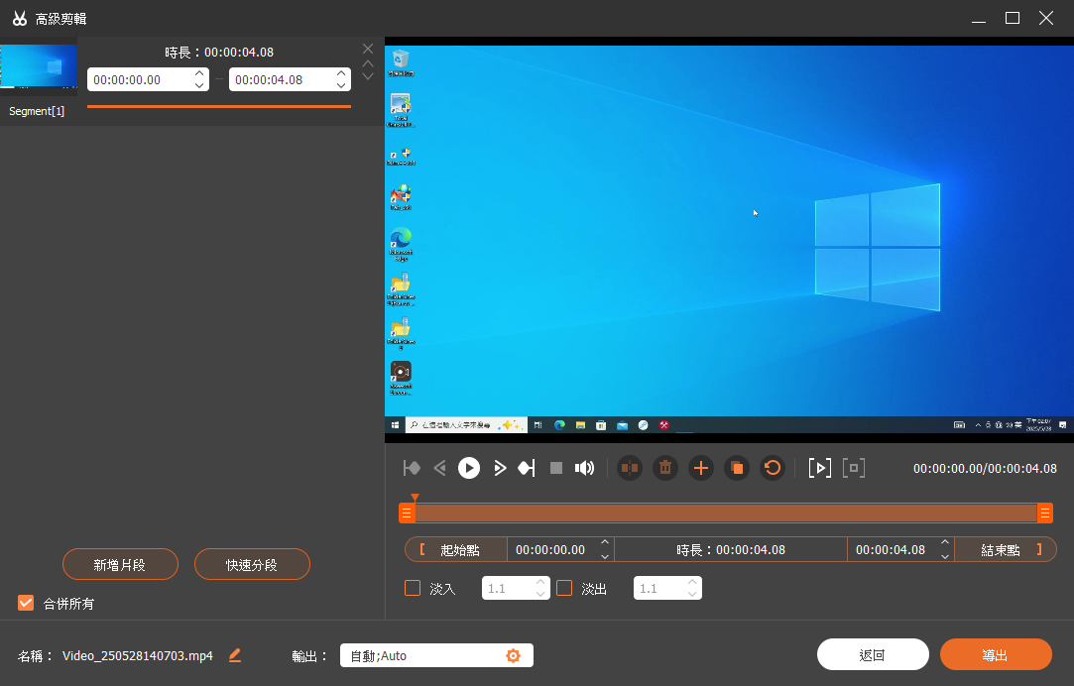1074x686 pixels.
Task: Jump to the segment end point
Action: click(x=526, y=468)
